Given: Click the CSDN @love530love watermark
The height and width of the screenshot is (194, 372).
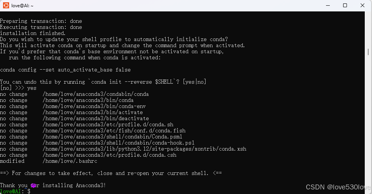Looking at the screenshot, I should [x=338, y=187].
